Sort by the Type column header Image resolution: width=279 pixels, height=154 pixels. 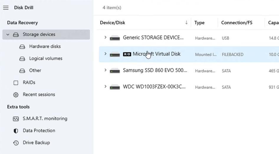[199, 23]
